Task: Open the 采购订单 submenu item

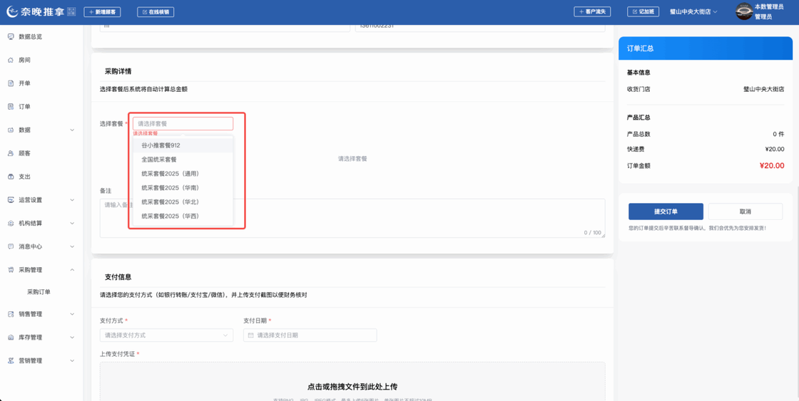Action: tap(39, 292)
